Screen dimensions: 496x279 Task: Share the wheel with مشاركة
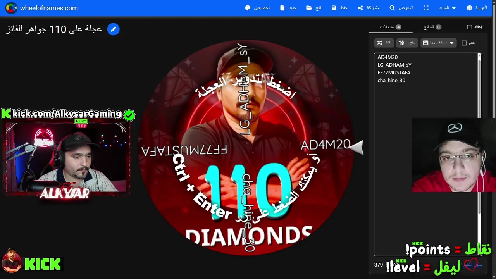[369, 8]
